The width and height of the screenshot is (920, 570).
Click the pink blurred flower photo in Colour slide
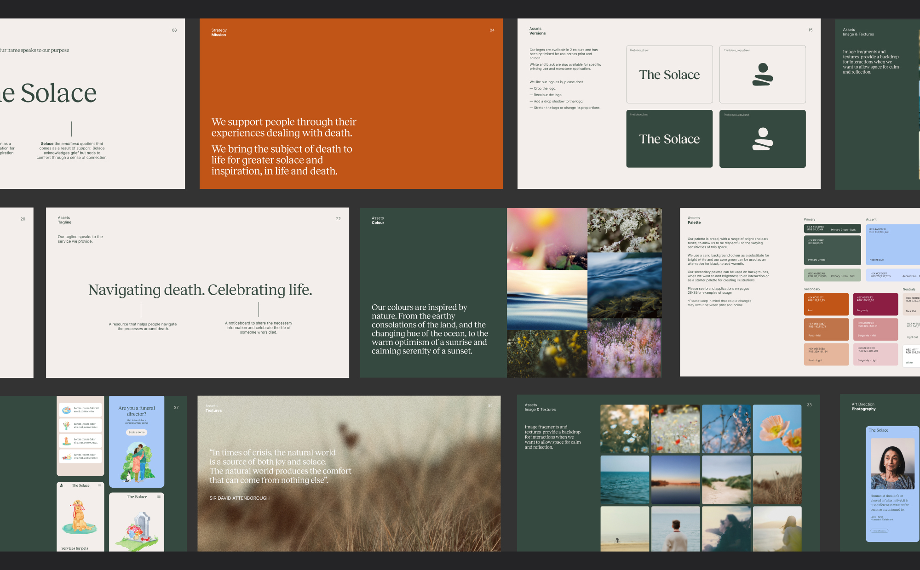click(x=547, y=239)
